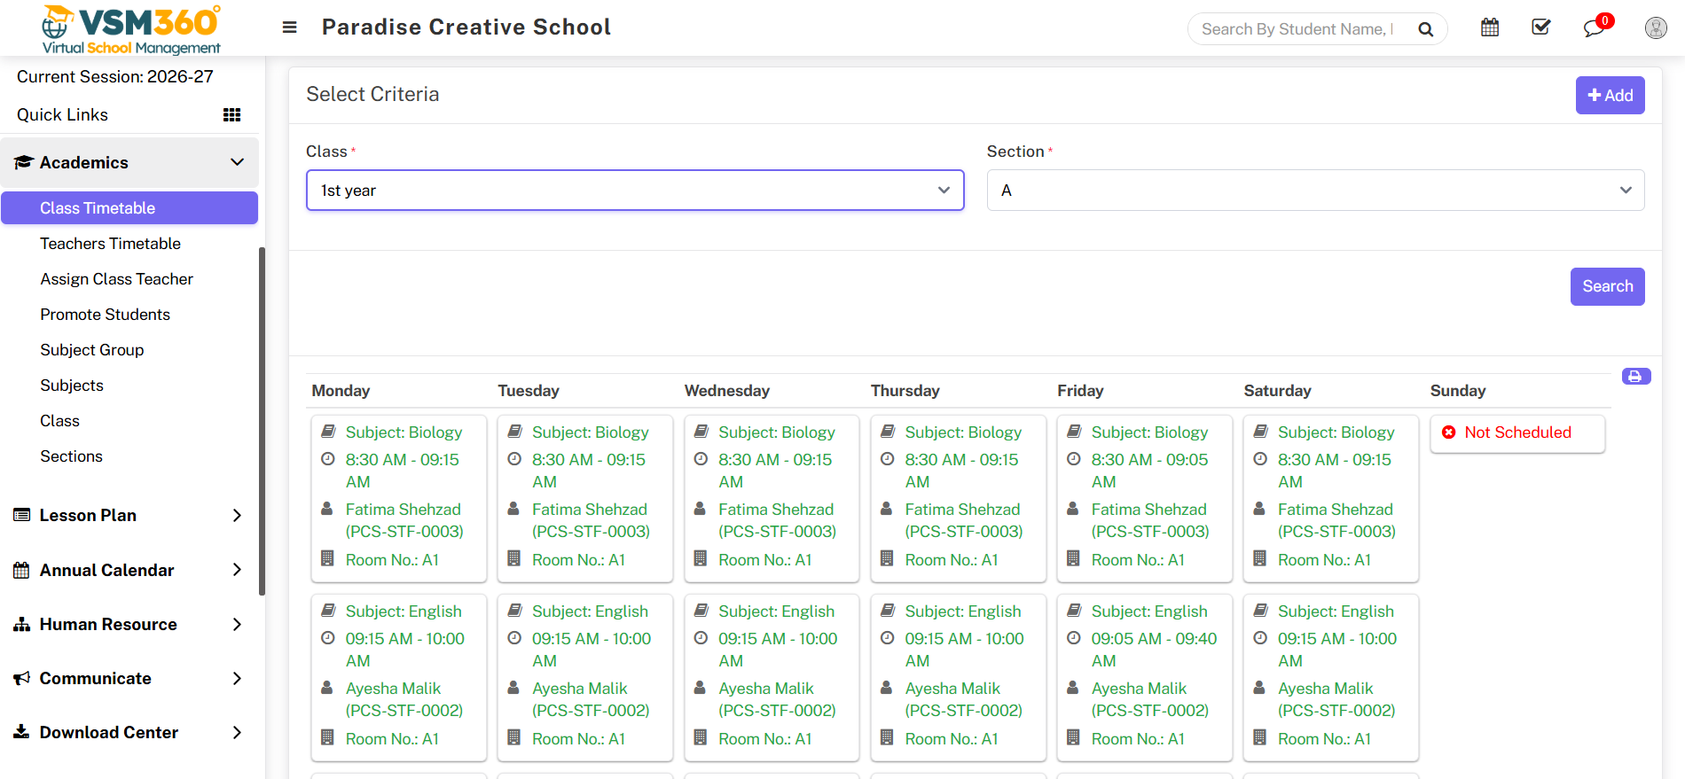The width and height of the screenshot is (1685, 779).
Task: Click Monday Biology clock icon
Action: (328, 459)
